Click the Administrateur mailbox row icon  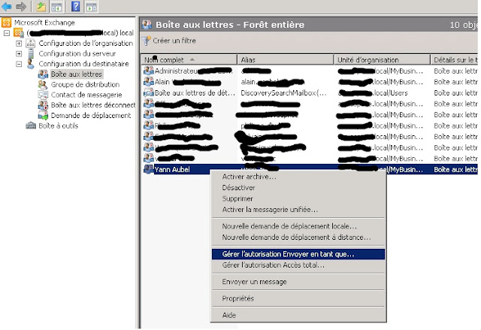pos(149,71)
